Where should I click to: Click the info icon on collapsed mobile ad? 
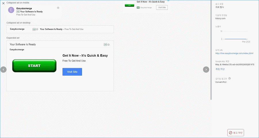(58, 8)
